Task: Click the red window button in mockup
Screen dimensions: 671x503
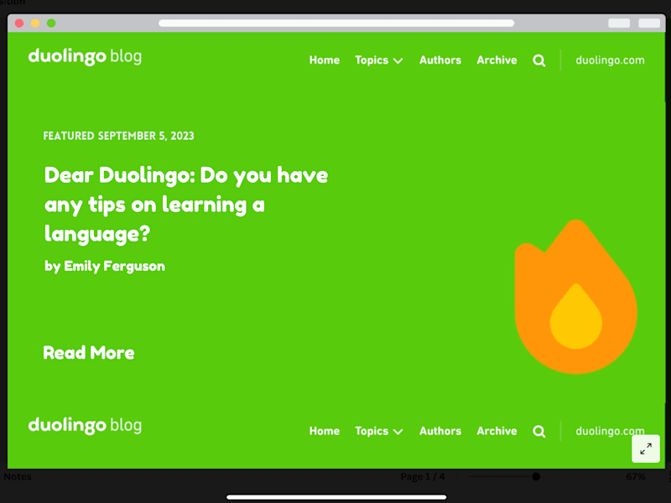Action: click(x=18, y=23)
